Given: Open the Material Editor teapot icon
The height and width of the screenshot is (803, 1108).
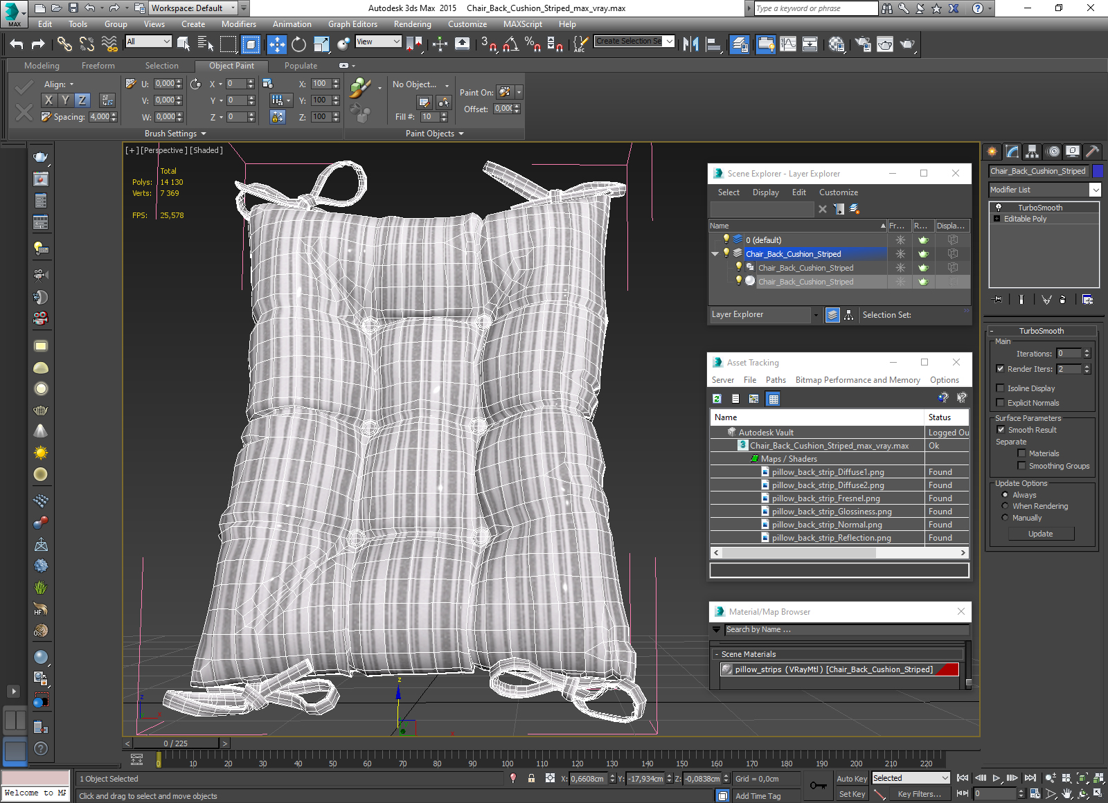Looking at the screenshot, I should [837, 44].
